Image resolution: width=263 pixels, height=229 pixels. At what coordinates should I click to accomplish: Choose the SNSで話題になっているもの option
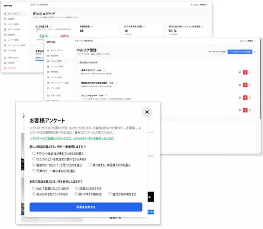34,188
